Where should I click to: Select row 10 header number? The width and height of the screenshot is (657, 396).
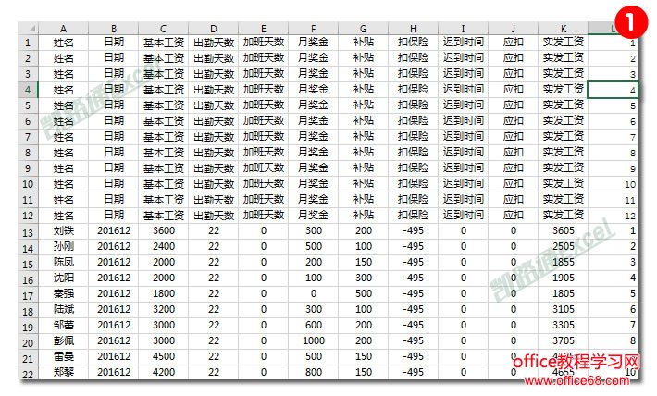point(28,184)
